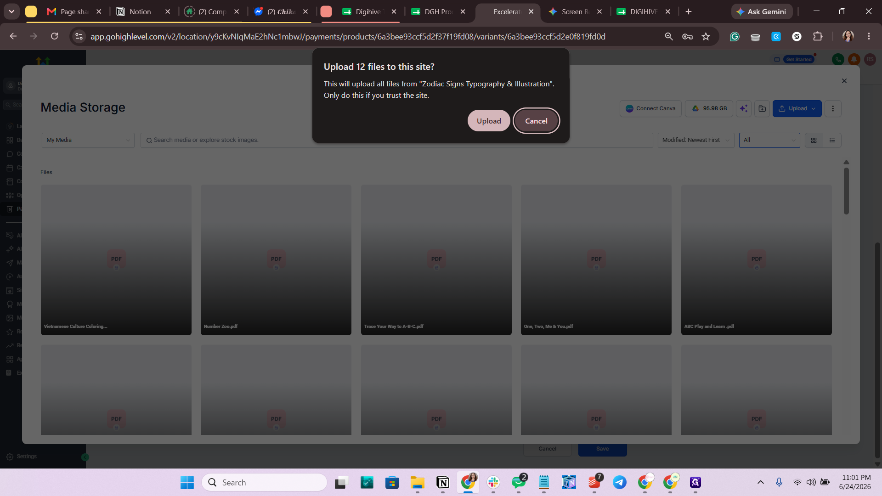
Task: Expand the blue Upload dropdown button
Action: [797, 108]
